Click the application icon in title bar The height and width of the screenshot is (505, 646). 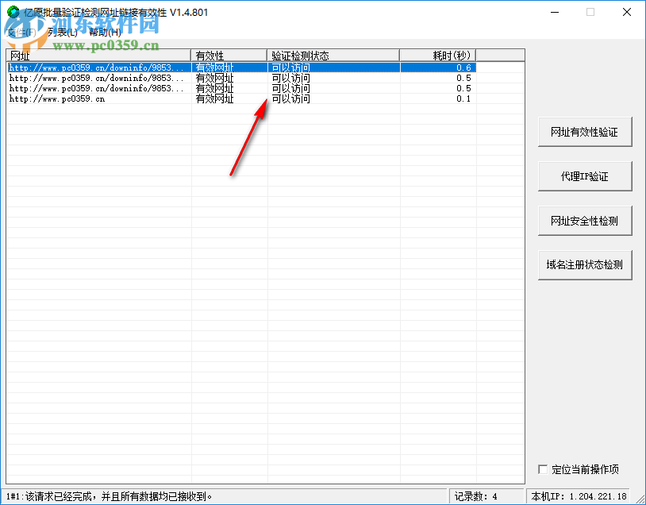click(13, 12)
